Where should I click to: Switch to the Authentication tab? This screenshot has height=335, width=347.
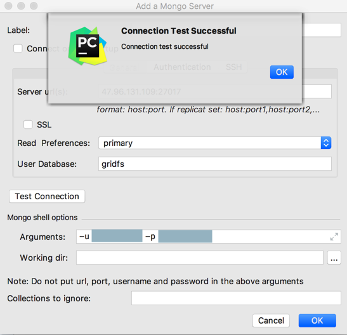182,67
